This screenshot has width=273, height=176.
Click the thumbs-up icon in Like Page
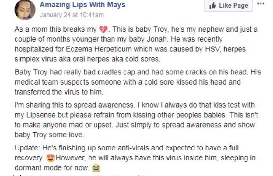coord(213,5)
